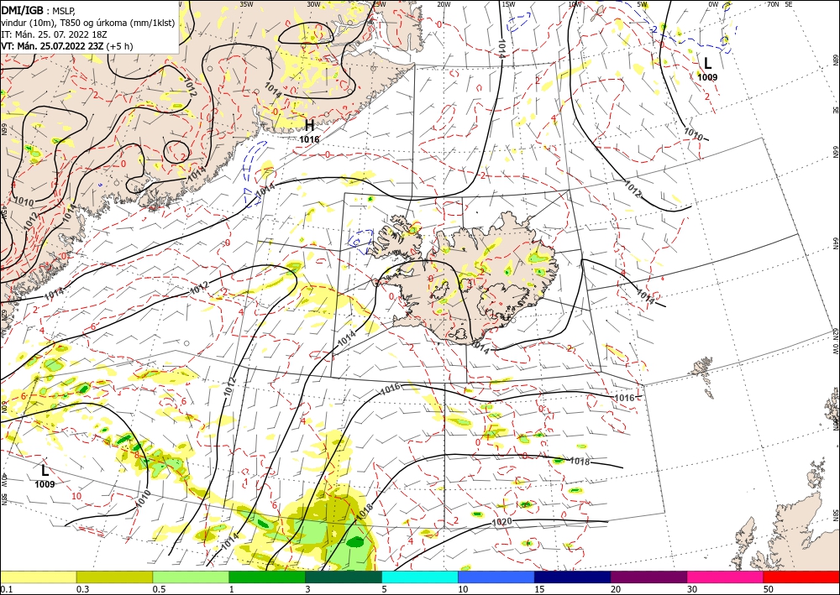Click the 'vindur (10m), T850 og úrkoma' line
The width and height of the screenshot is (840, 595).
tap(88, 23)
